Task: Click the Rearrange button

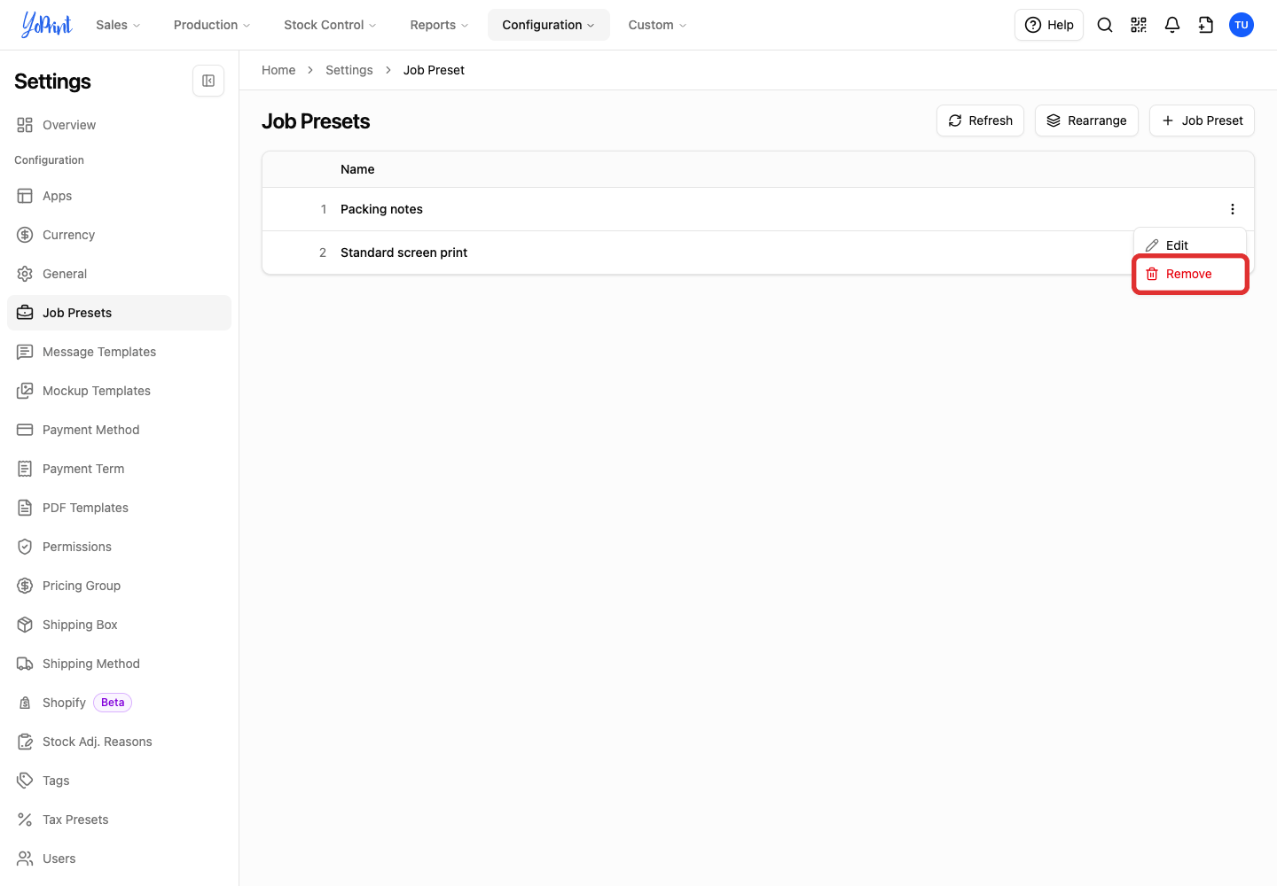Action: (1086, 120)
